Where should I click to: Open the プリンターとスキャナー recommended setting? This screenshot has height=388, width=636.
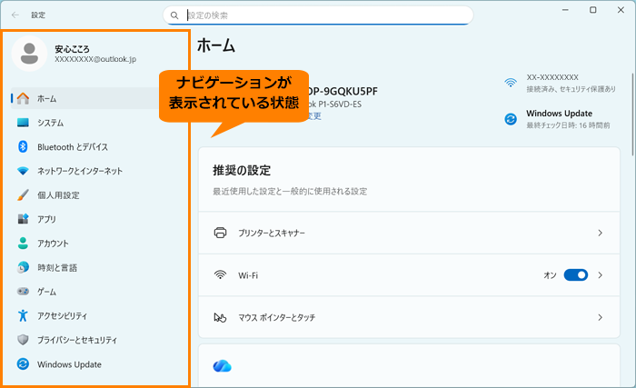click(x=409, y=233)
